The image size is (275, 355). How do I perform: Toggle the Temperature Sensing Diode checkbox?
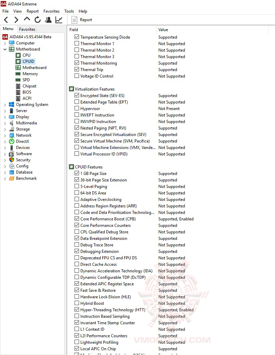[77, 37]
